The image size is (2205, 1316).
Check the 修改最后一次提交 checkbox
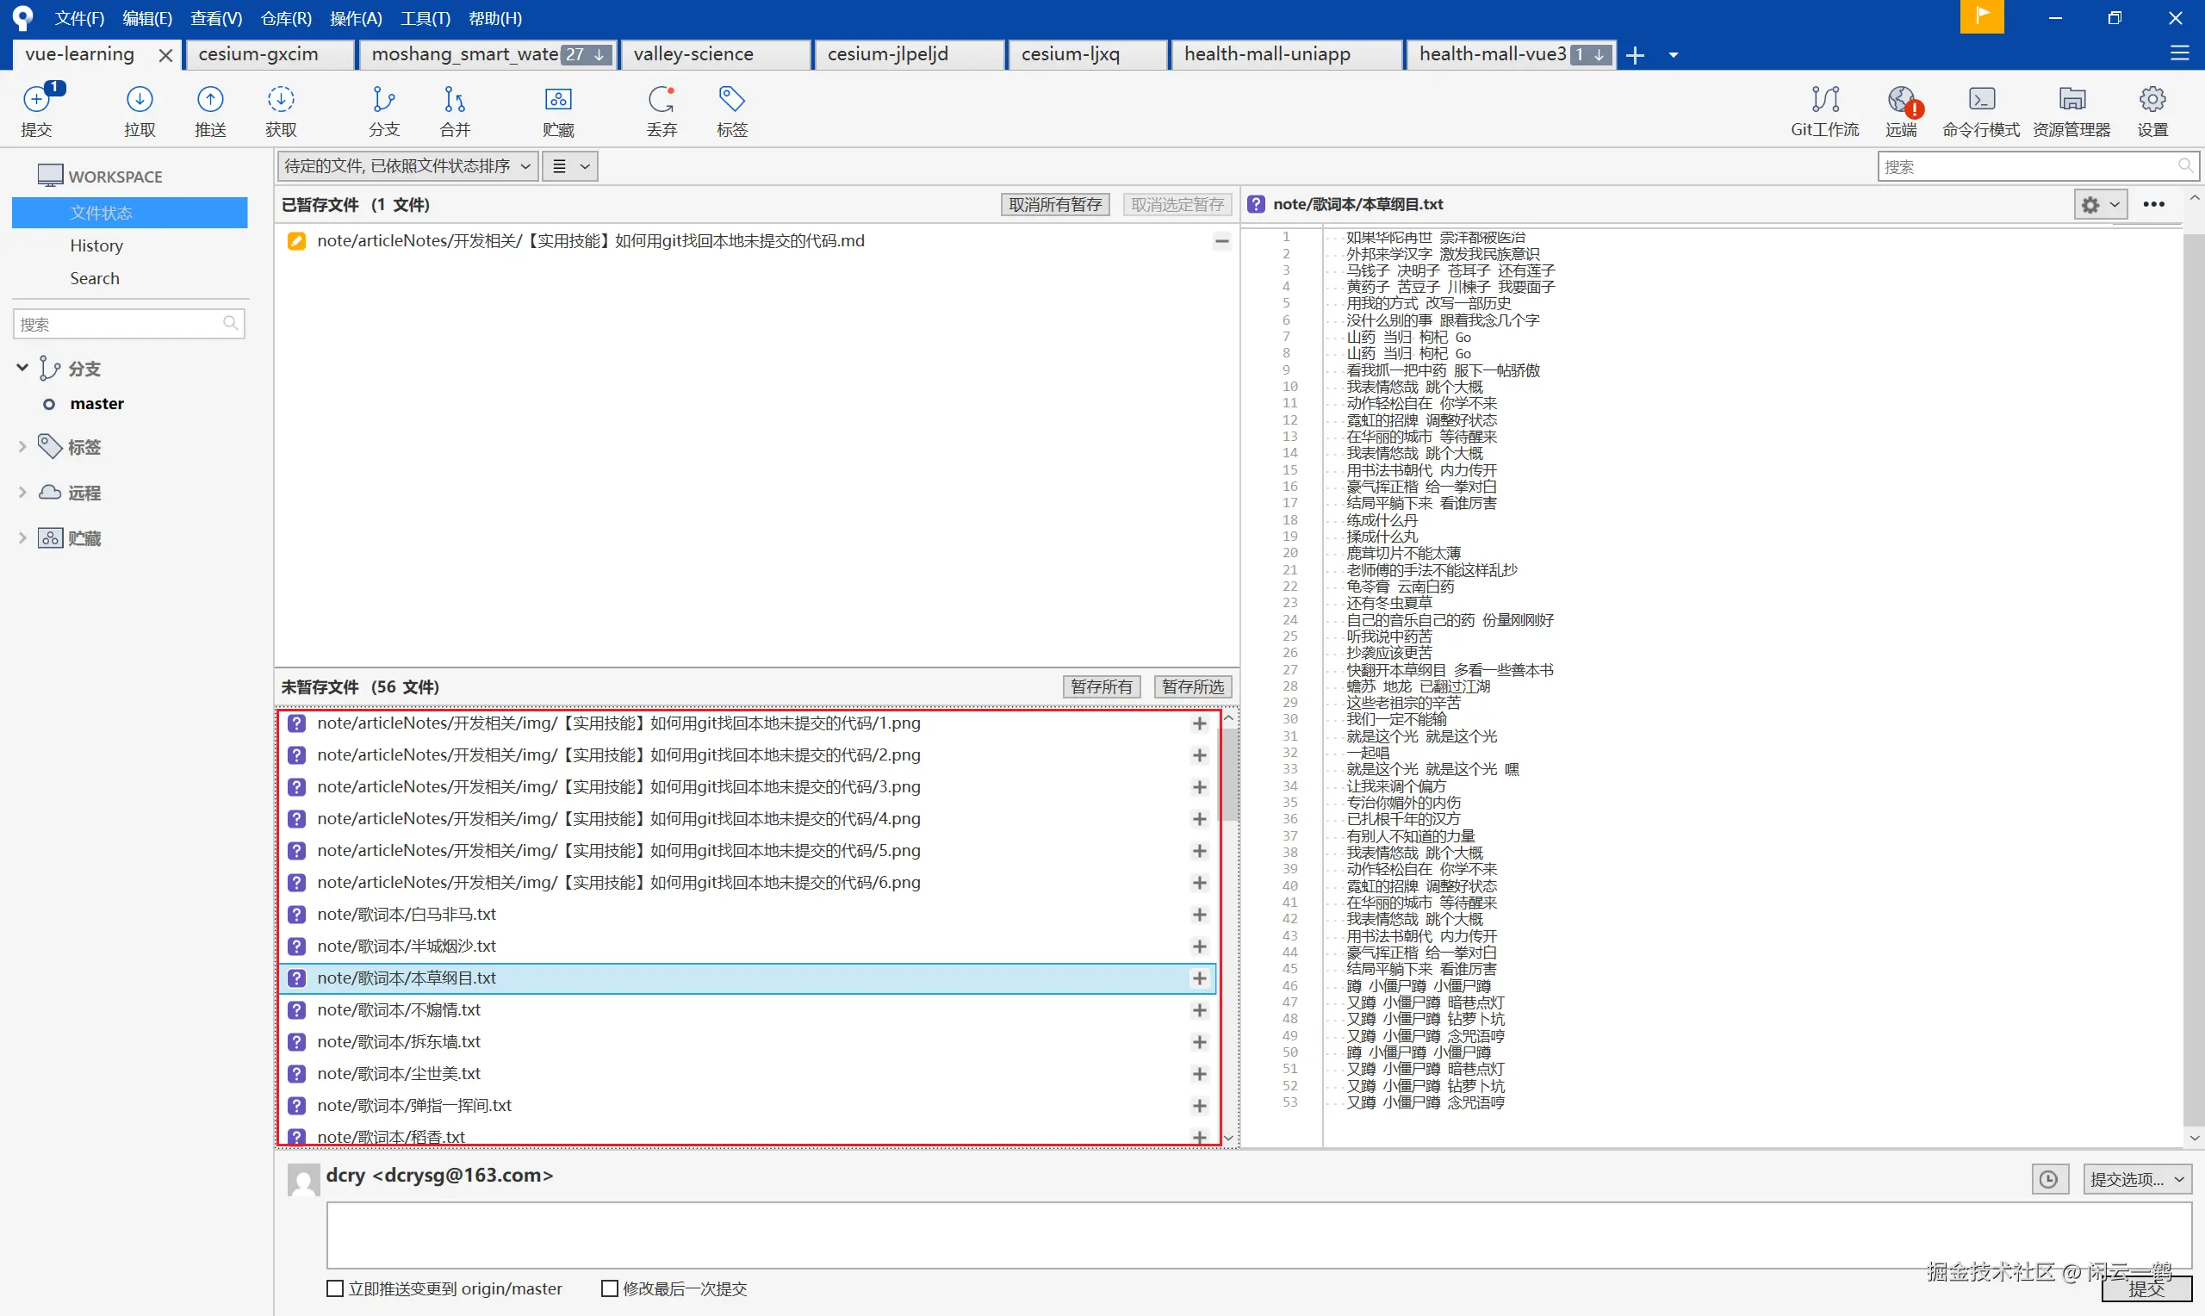point(610,1288)
